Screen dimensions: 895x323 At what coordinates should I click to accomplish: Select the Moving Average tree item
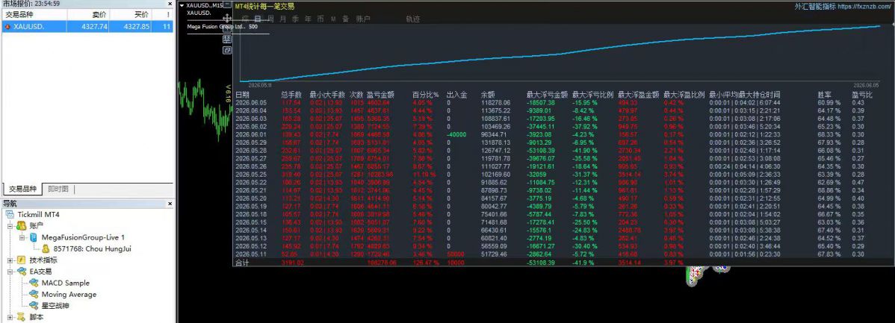69,294
